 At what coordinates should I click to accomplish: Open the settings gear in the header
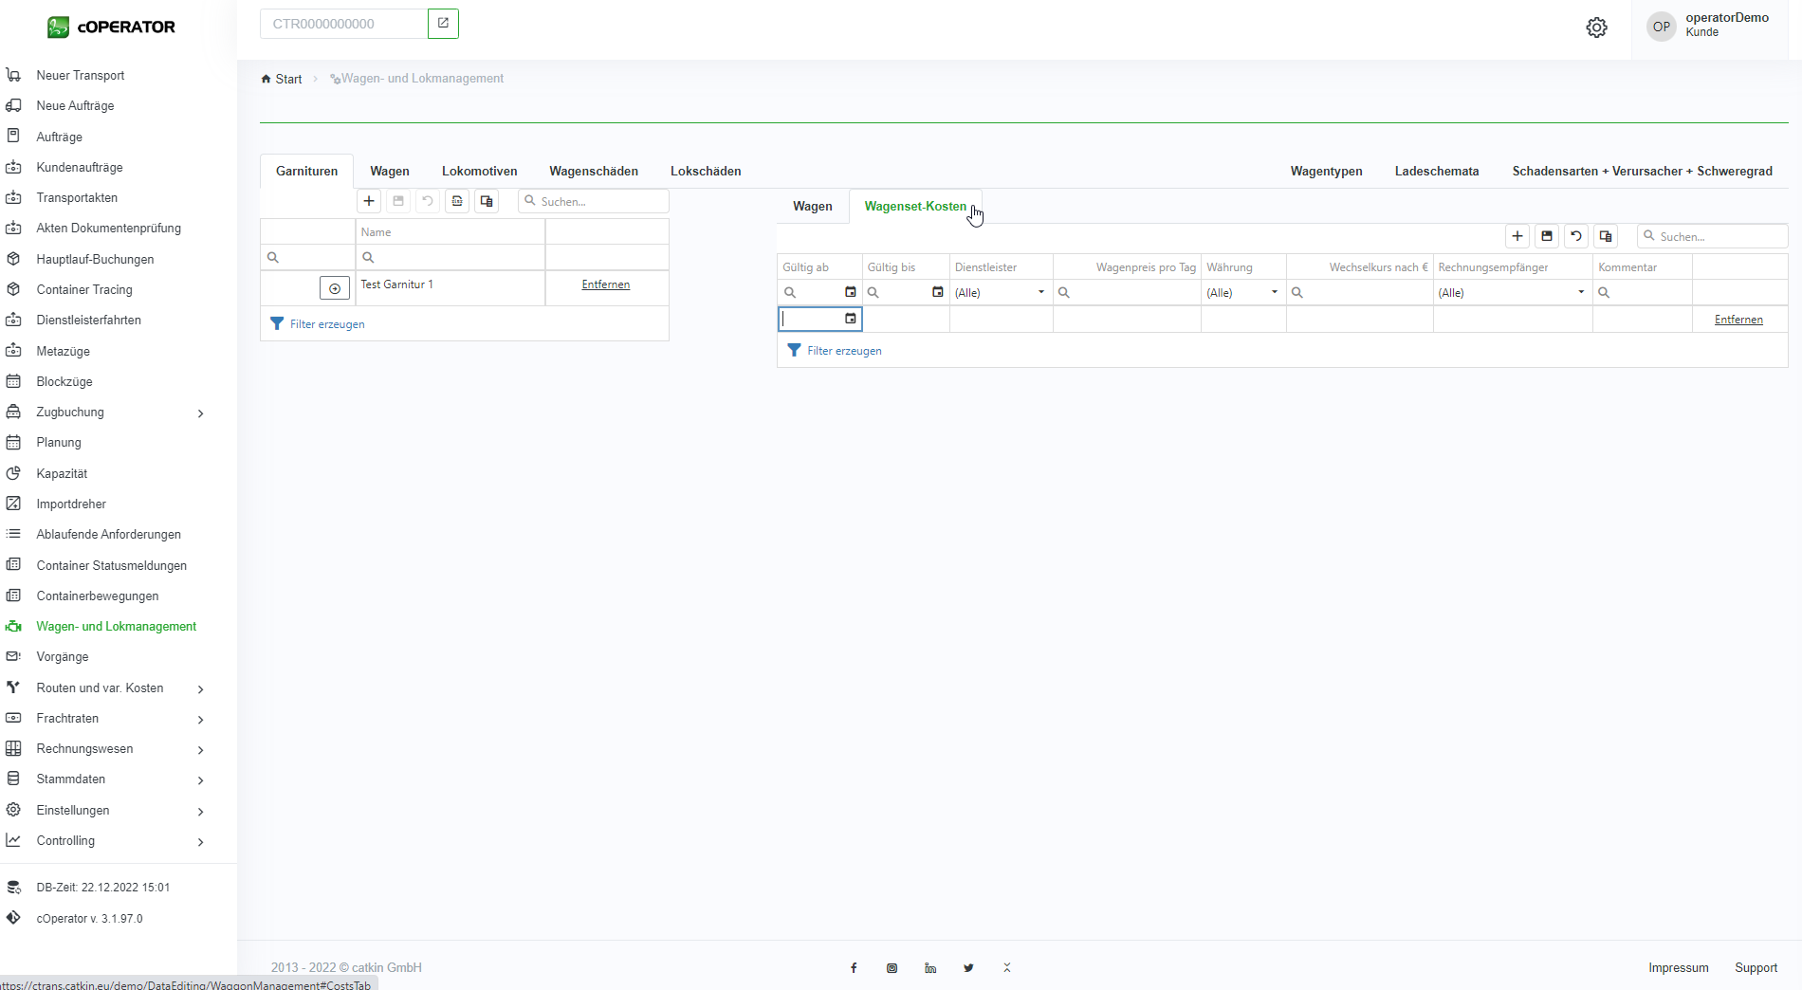pyautogui.click(x=1596, y=27)
